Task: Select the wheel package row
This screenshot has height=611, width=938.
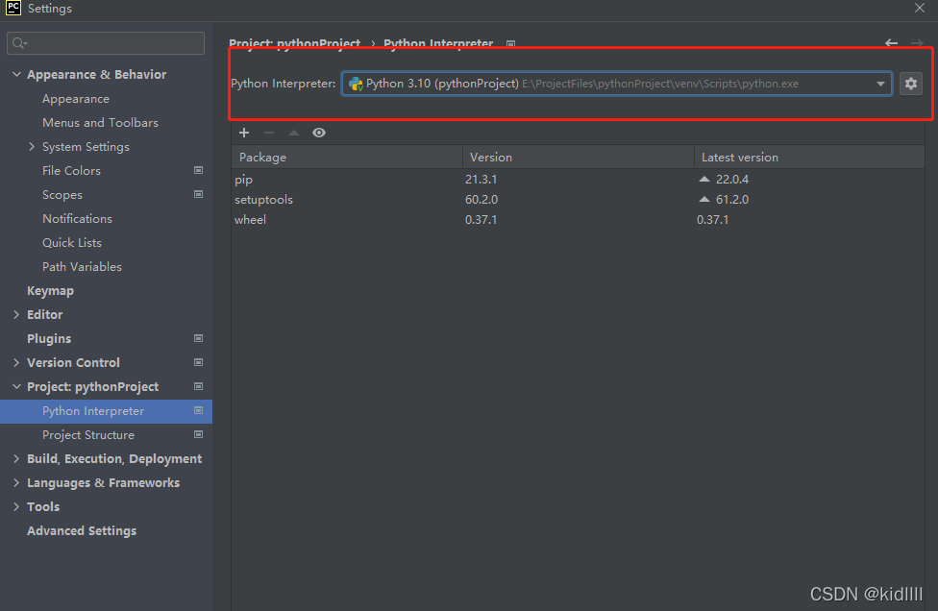Action: coord(578,219)
